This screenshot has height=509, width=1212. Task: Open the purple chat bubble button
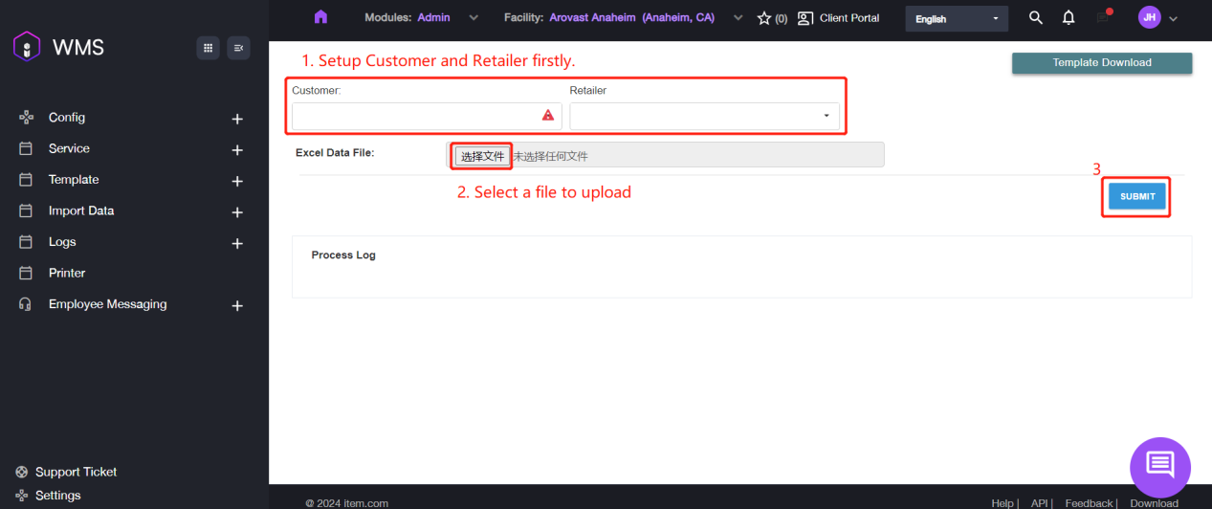(x=1159, y=466)
